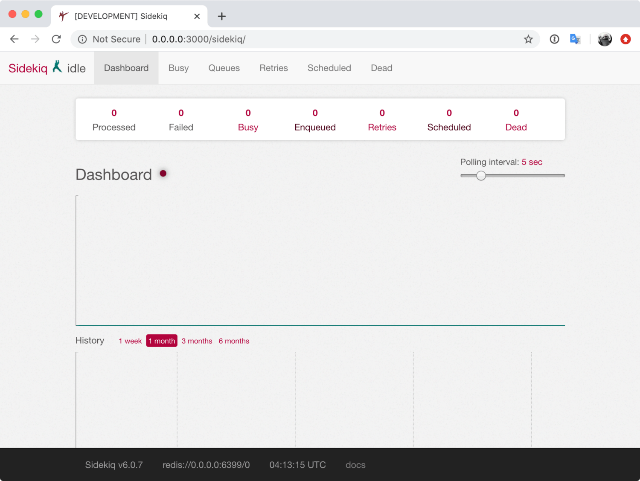
Task: Click the site info Not Secure icon
Action: (x=82, y=39)
